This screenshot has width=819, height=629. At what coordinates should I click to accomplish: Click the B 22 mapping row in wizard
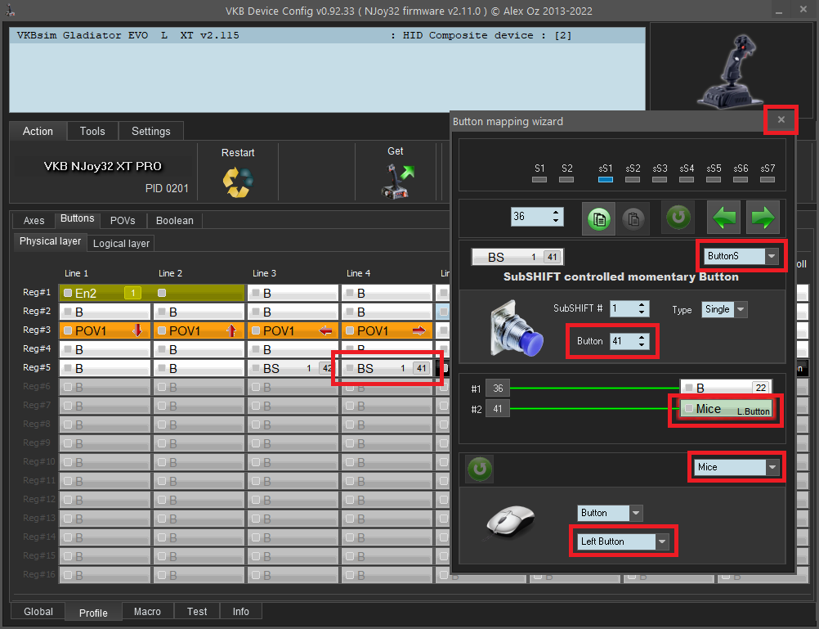(x=726, y=388)
